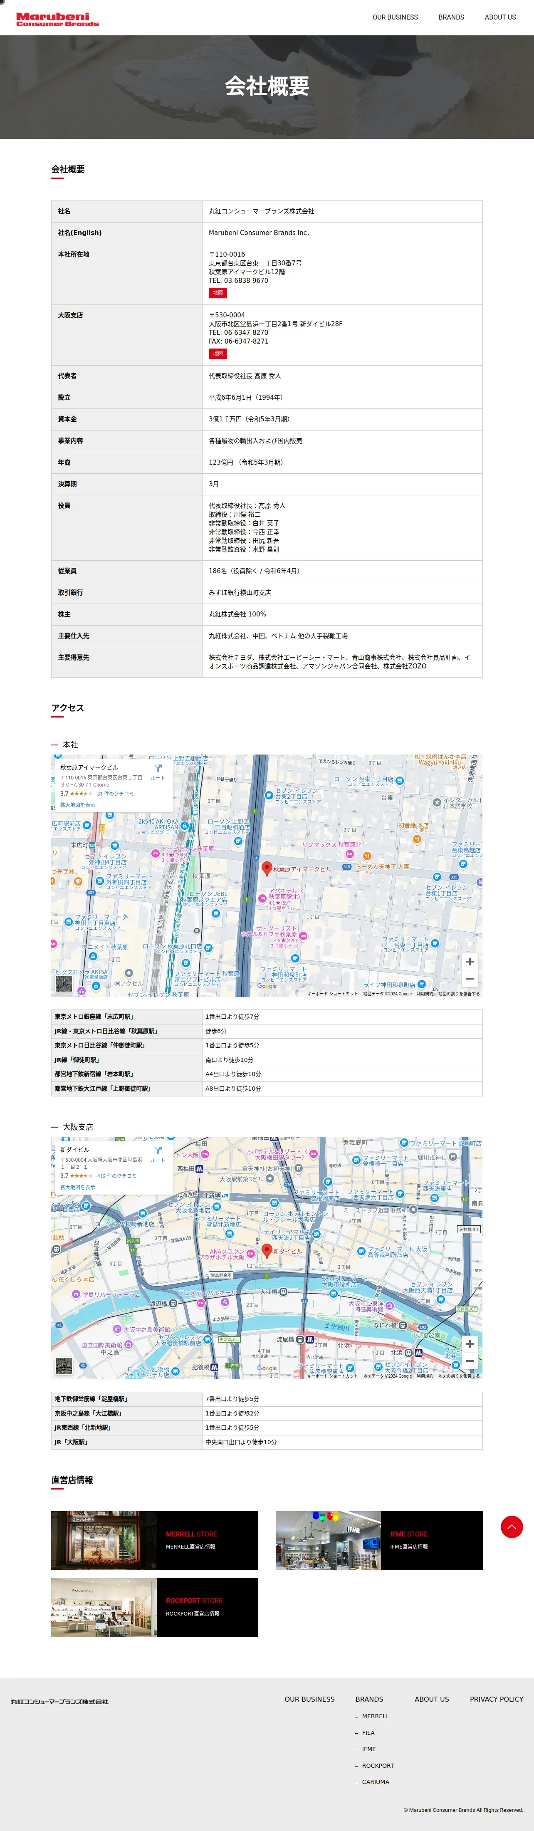Select the 国立国際美術館 museum marker
Viewport: 534px width, 1831px height.
coord(129,1344)
